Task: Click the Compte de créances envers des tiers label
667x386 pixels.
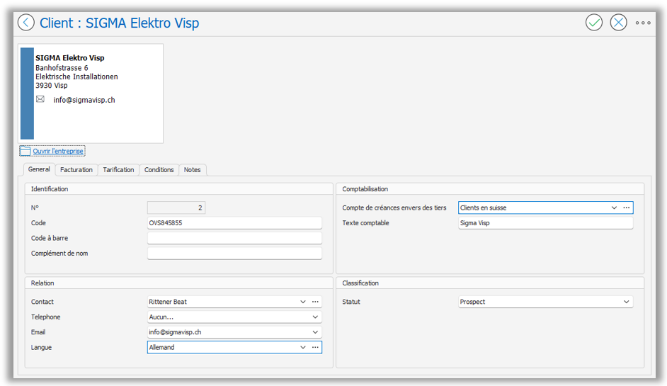Action: (x=394, y=208)
